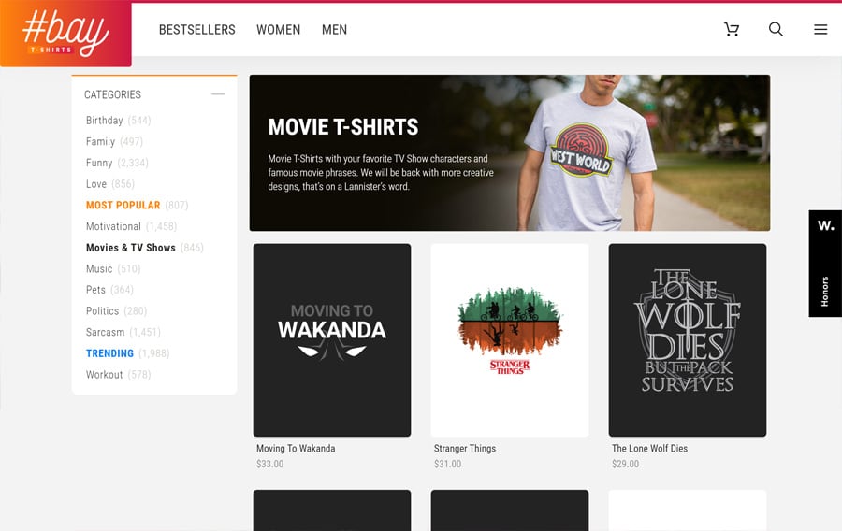The image size is (842, 531).
Task: Open the W. Honors side badge
Action: (x=825, y=264)
